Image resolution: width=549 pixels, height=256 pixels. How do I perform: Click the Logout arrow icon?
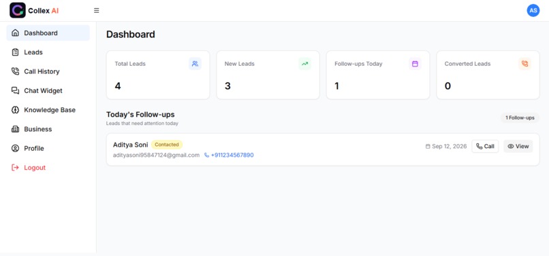(15, 167)
